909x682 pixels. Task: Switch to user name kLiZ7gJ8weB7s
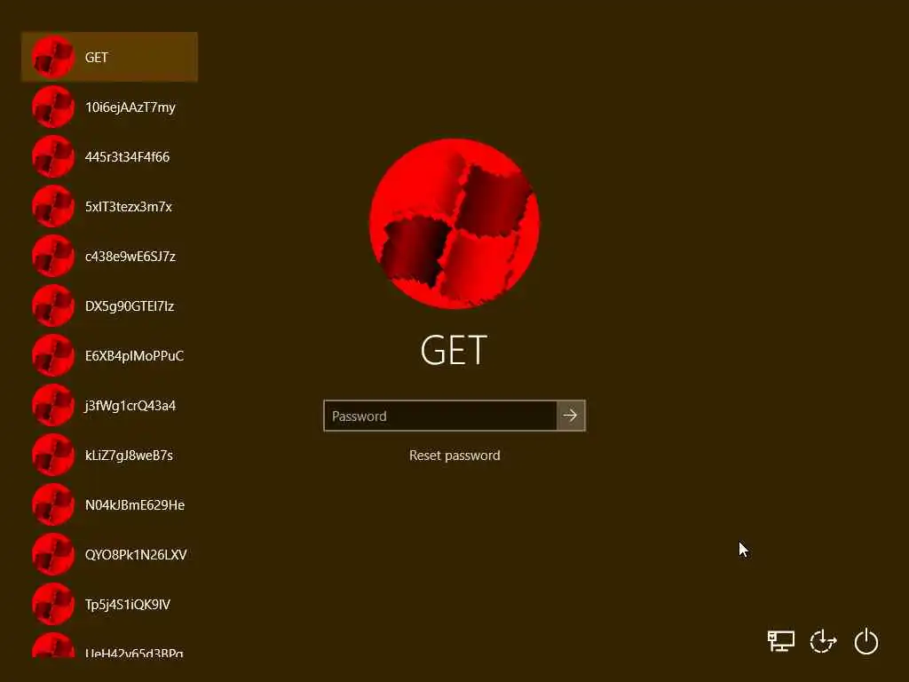pyautogui.click(x=129, y=456)
